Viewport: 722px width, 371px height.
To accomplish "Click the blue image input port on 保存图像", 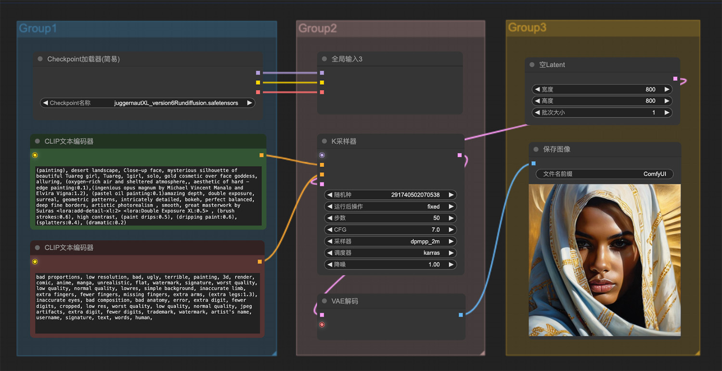I will (533, 164).
